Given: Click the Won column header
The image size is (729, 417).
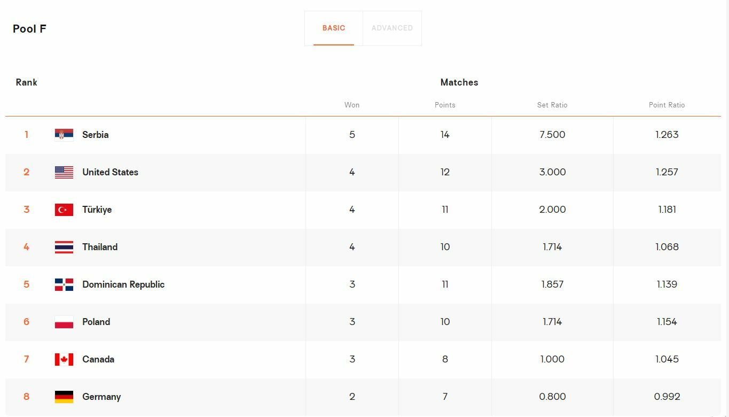Looking at the screenshot, I should pos(352,105).
